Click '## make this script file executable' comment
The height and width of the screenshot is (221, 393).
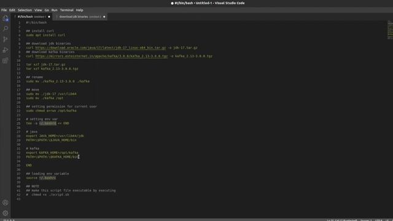coord(71,190)
